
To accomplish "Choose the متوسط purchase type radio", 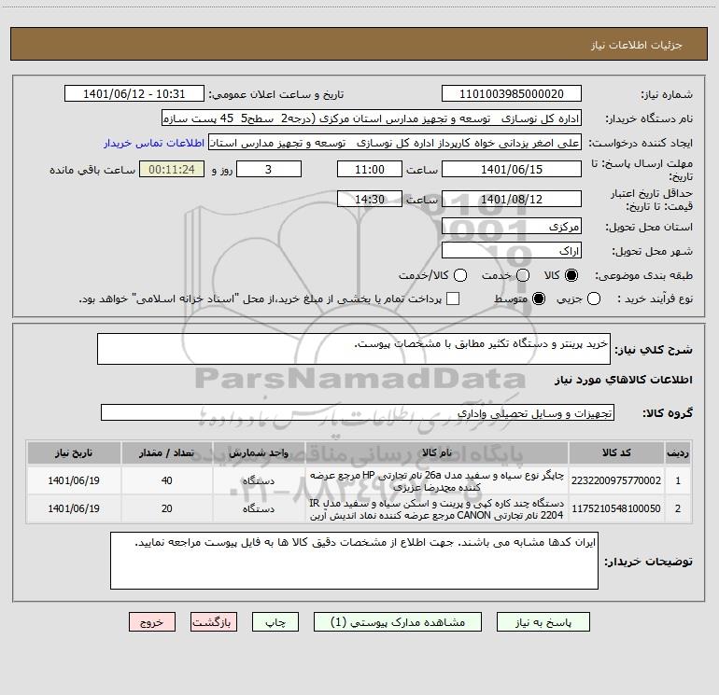I will pos(539,299).
